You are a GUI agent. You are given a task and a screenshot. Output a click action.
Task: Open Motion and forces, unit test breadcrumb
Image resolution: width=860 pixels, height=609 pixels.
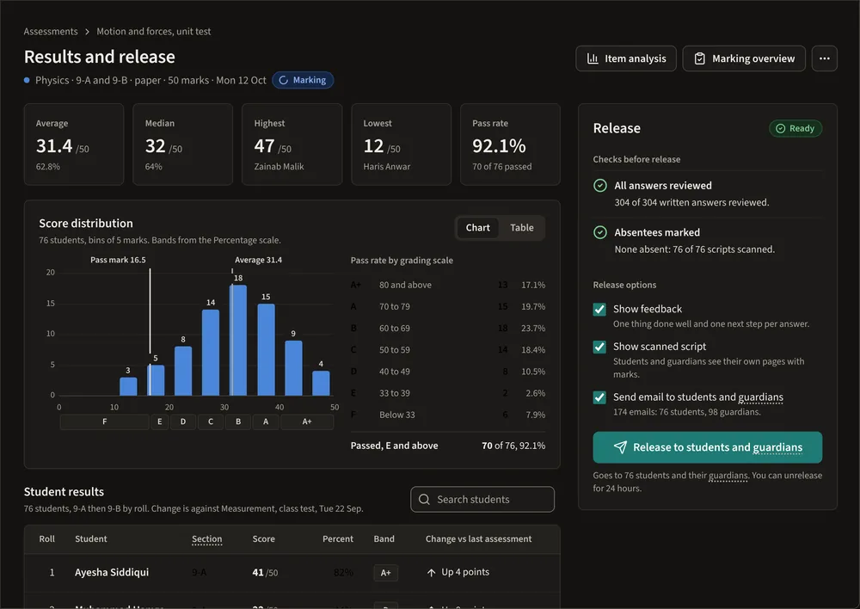(154, 32)
